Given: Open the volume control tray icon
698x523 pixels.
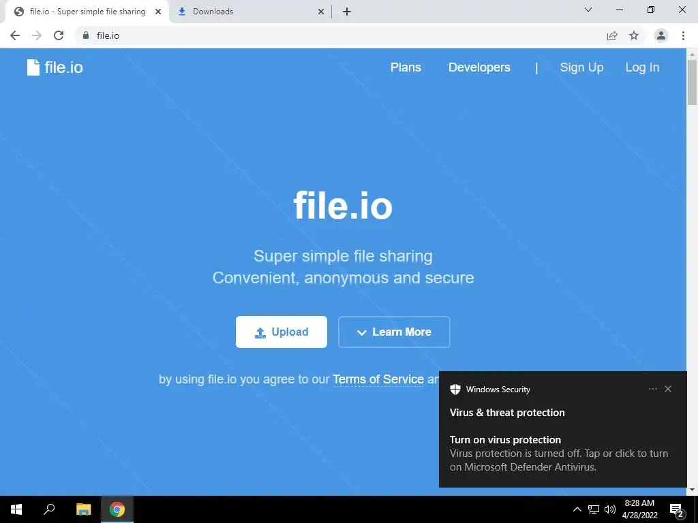Looking at the screenshot, I should coord(610,509).
